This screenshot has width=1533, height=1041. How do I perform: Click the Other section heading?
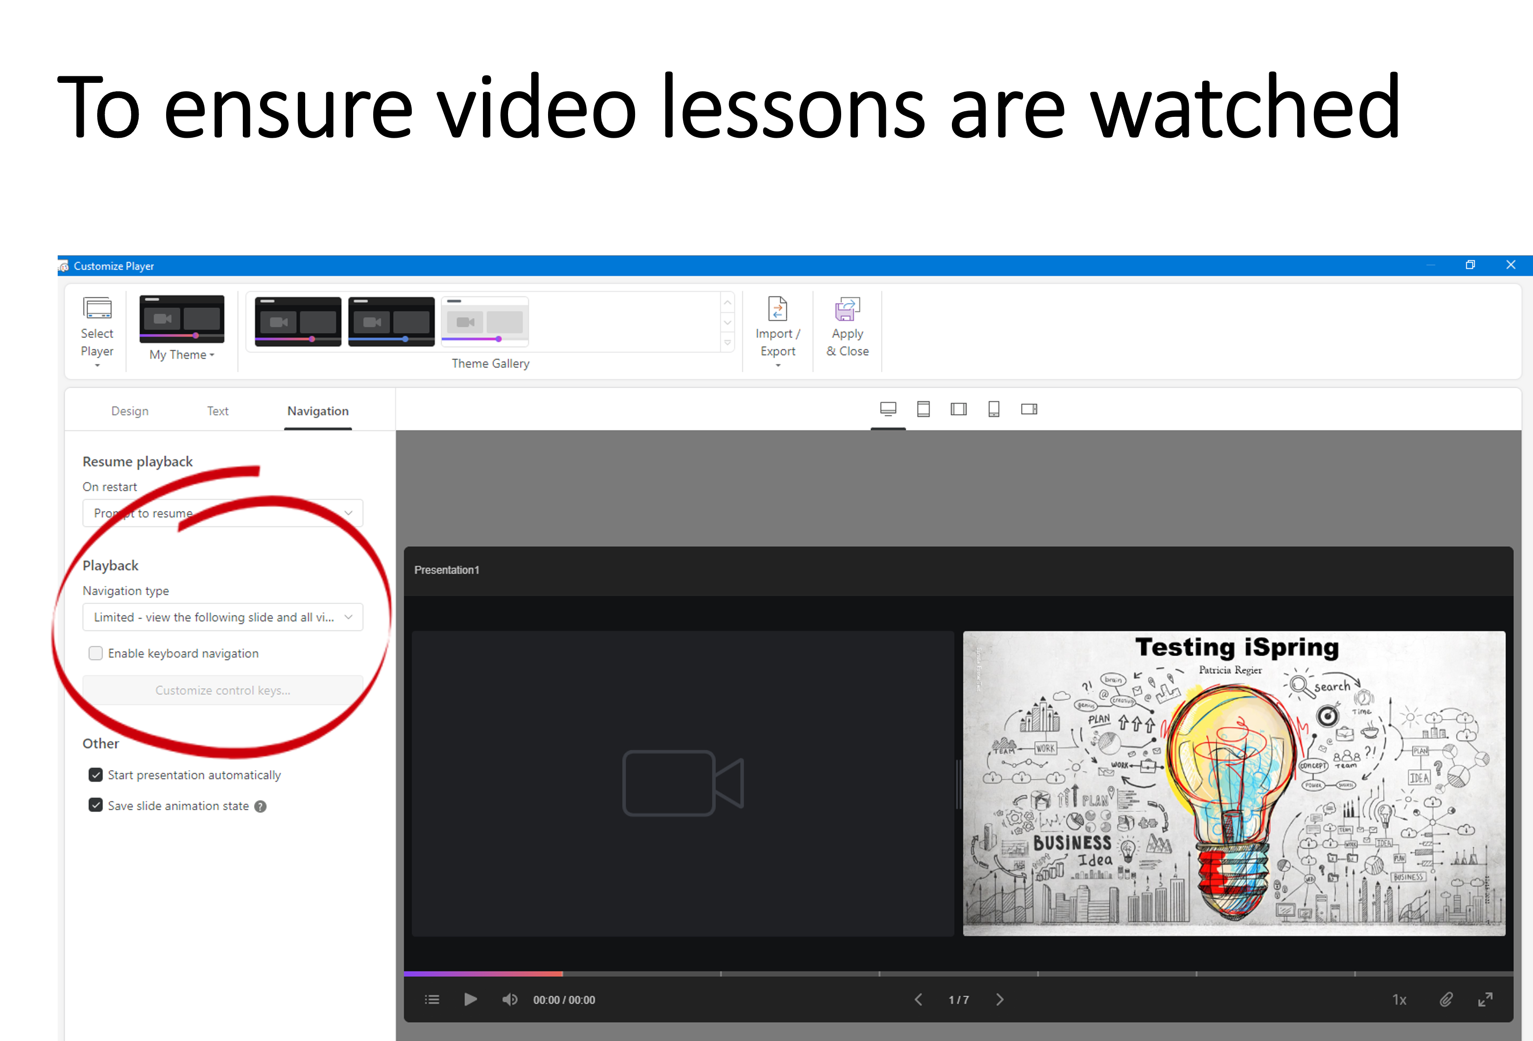[x=100, y=744]
